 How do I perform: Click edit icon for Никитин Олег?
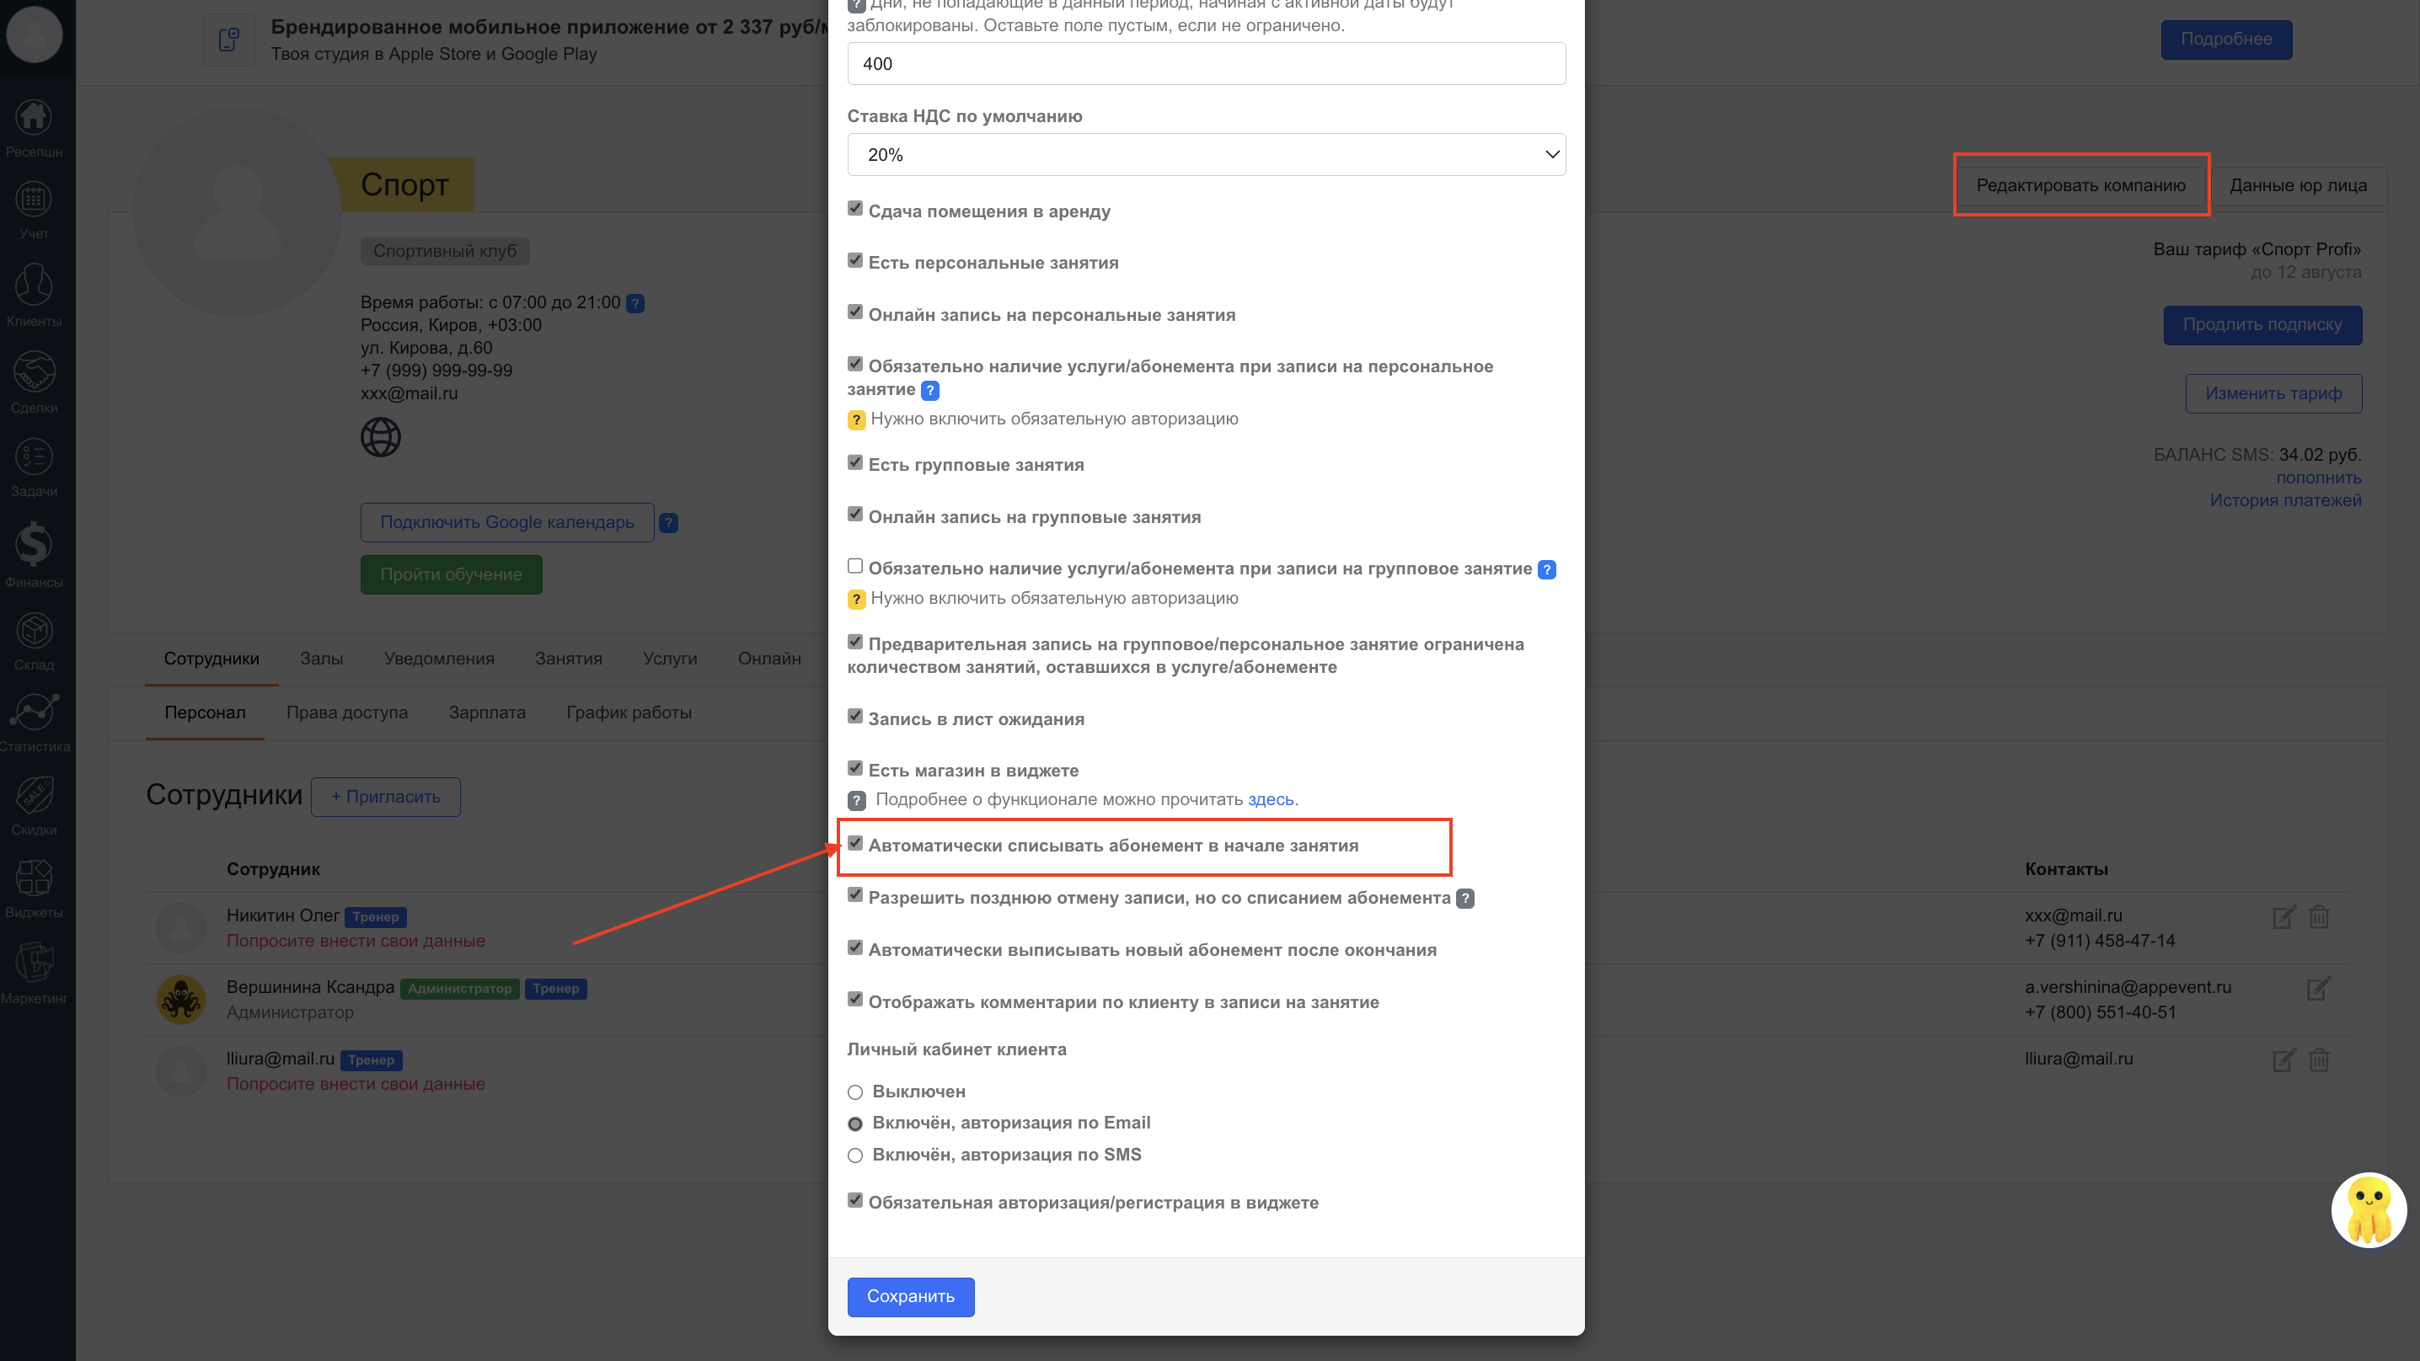2283,916
